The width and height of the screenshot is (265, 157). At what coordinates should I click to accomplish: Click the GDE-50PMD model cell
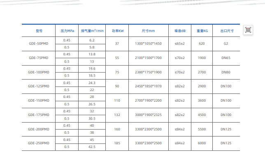coord(39,43)
